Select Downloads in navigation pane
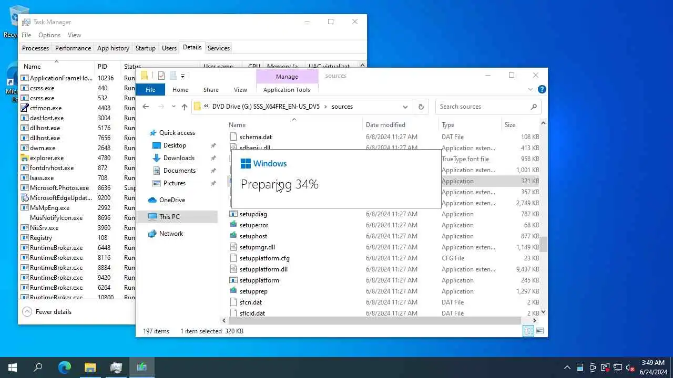Screen dimensions: 673x378 point(179,158)
